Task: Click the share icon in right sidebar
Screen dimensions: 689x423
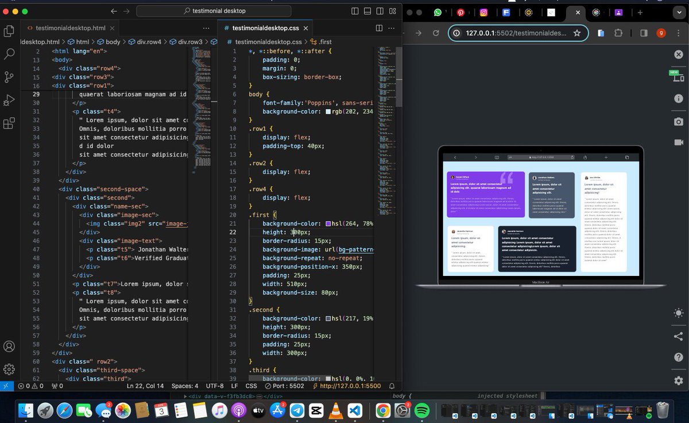Action: tap(678, 336)
